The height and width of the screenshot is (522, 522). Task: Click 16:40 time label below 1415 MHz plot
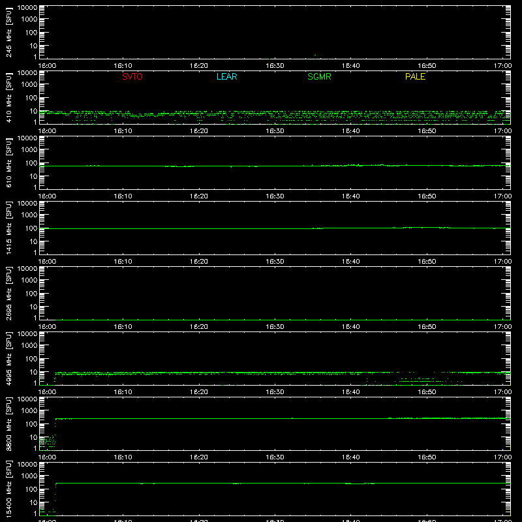point(351,262)
